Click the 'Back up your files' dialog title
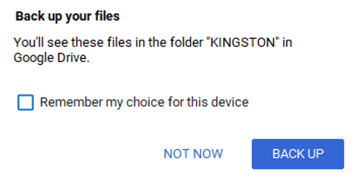 67,17
